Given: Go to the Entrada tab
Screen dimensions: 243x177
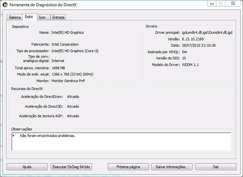Looking at the screenshot, I should [x=58, y=17].
